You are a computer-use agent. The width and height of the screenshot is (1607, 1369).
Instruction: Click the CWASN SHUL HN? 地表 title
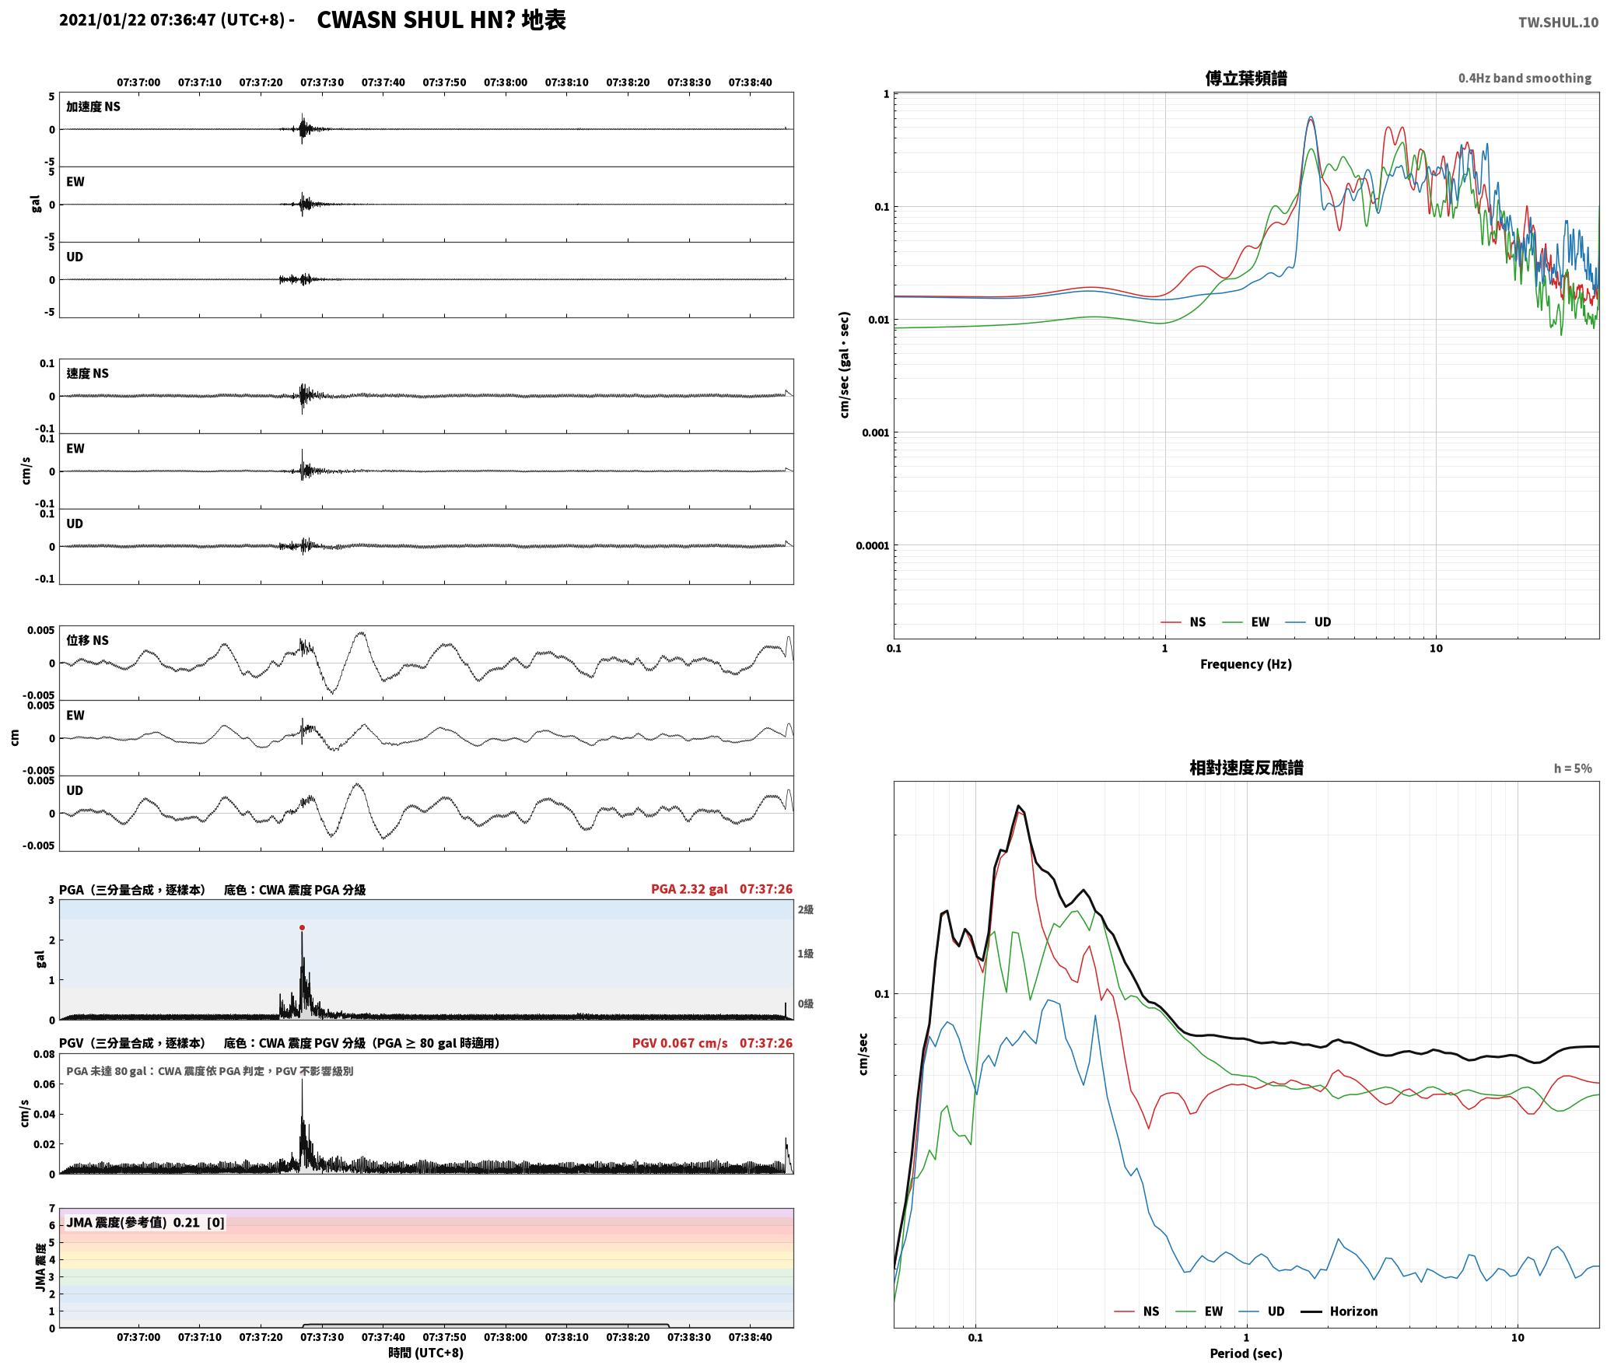click(x=441, y=19)
